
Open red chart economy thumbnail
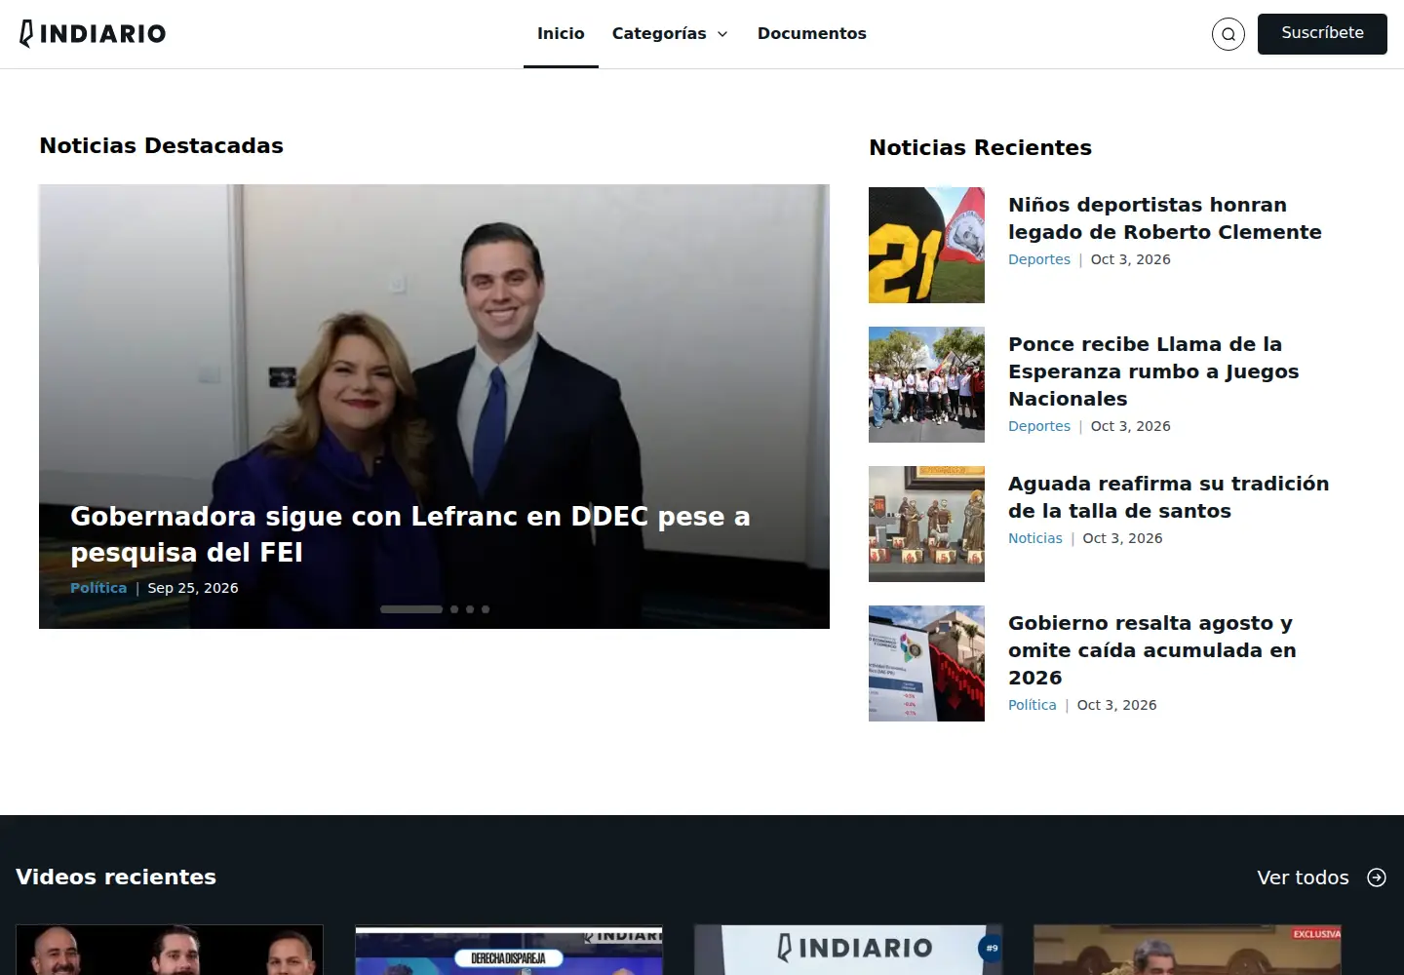tap(926, 663)
